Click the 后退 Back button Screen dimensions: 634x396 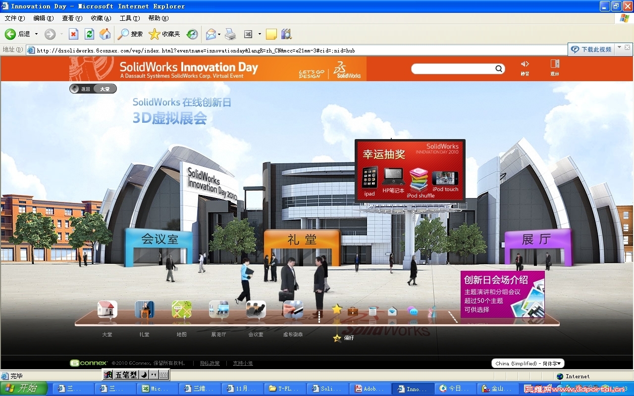tap(17, 34)
